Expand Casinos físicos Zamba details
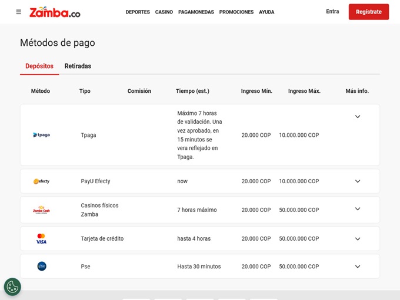 point(357,209)
